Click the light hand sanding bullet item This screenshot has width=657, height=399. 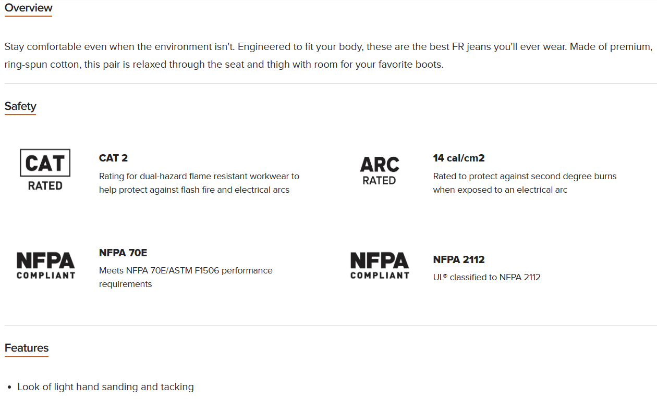pyautogui.click(x=105, y=387)
